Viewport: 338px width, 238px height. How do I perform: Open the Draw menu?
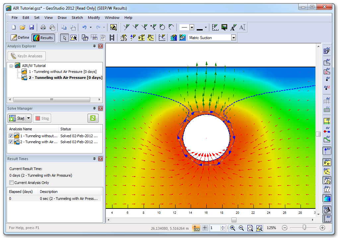[62, 18]
